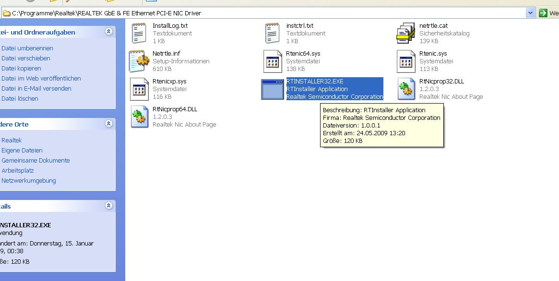Open the address bar dropdown arrow
The image size is (559, 281).
tap(531, 13)
